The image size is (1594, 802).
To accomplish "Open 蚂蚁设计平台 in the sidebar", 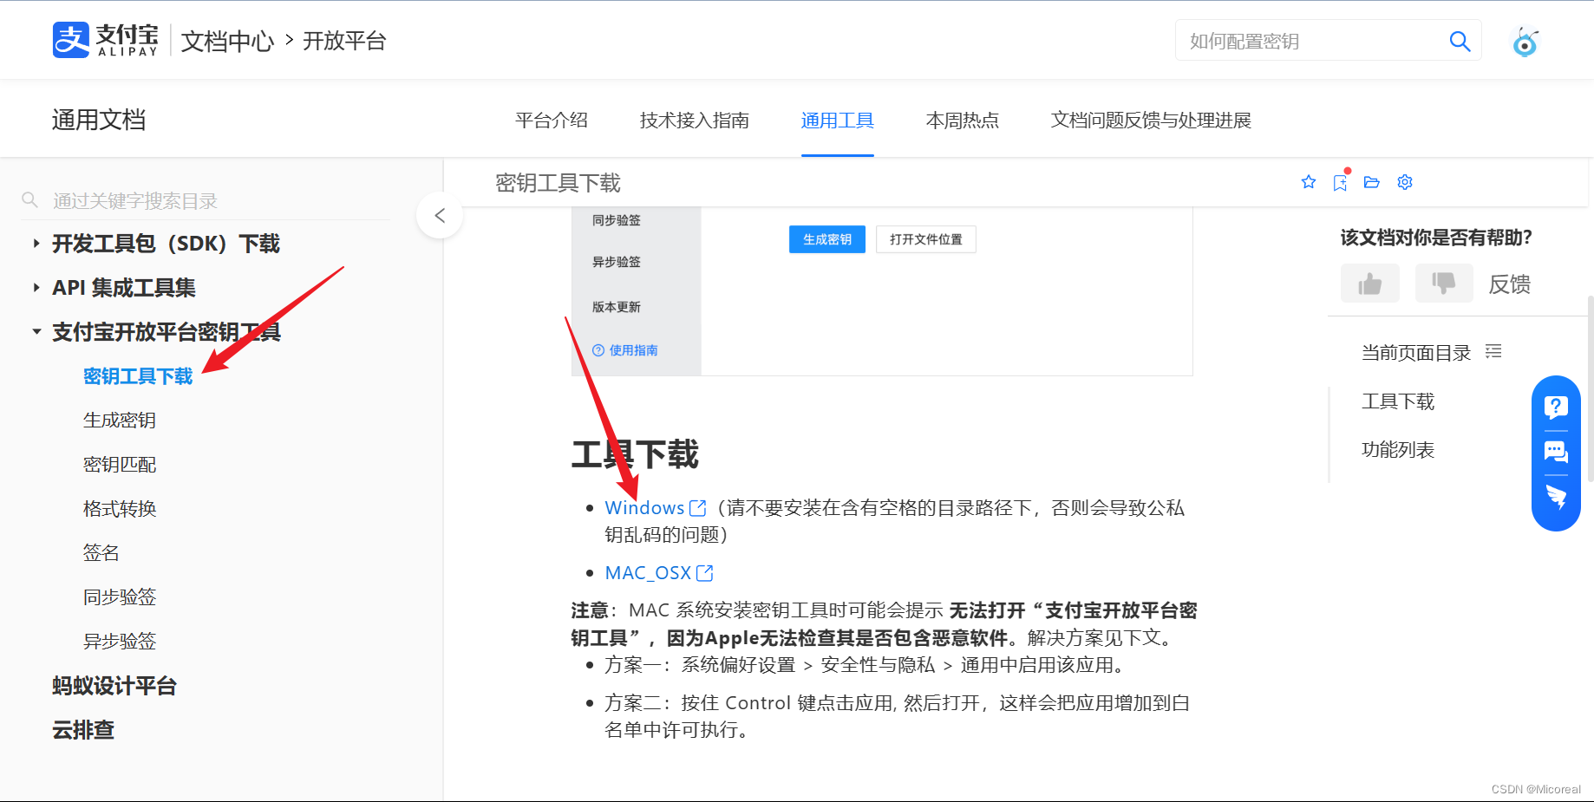I will point(114,686).
